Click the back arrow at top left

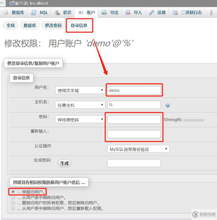pos(2,3)
